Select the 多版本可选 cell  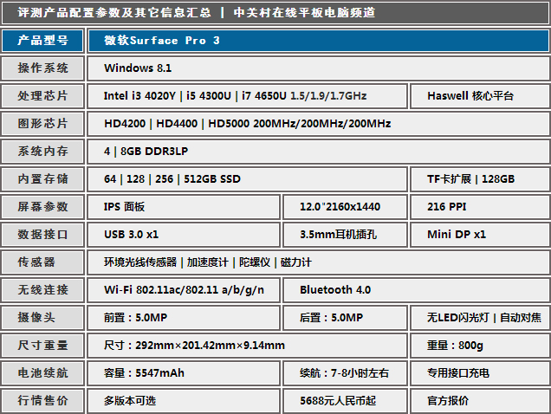(x=184, y=401)
